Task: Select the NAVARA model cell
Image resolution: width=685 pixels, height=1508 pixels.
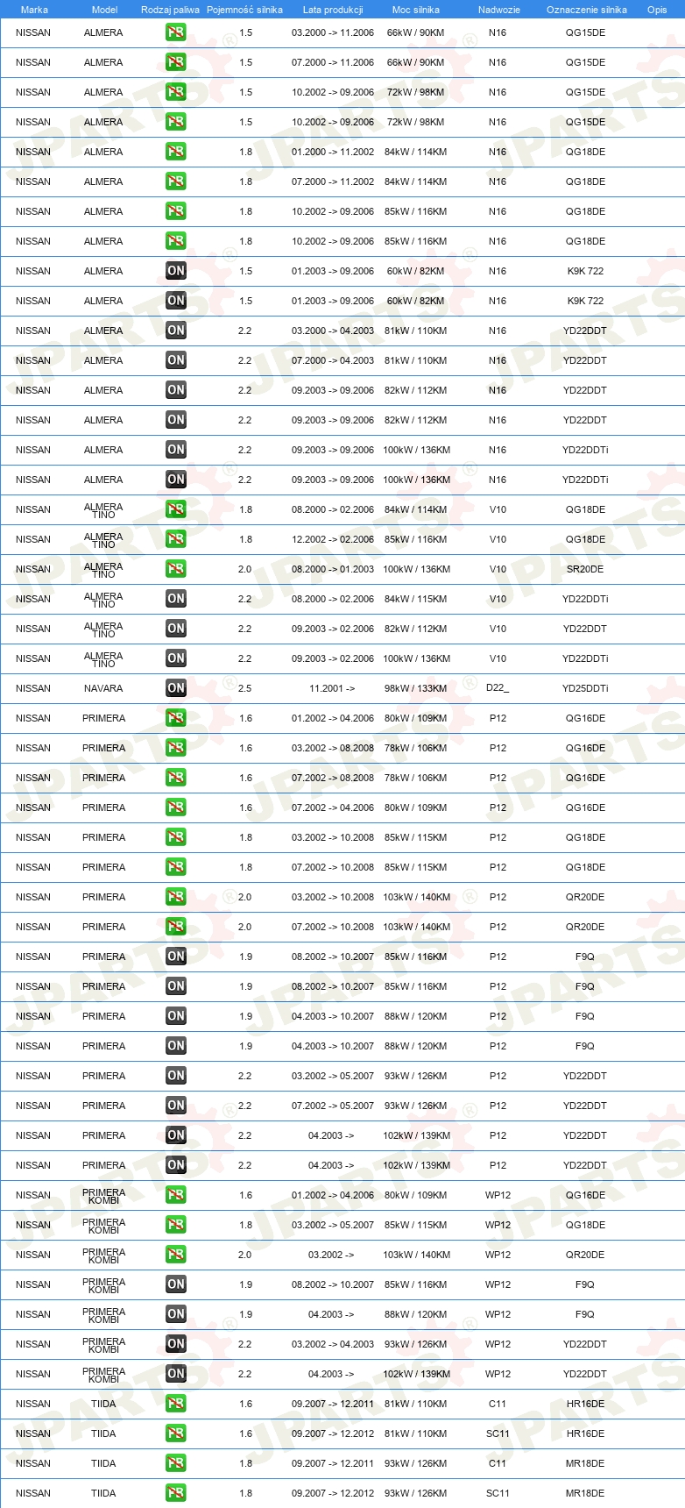Action: tap(103, 688)
